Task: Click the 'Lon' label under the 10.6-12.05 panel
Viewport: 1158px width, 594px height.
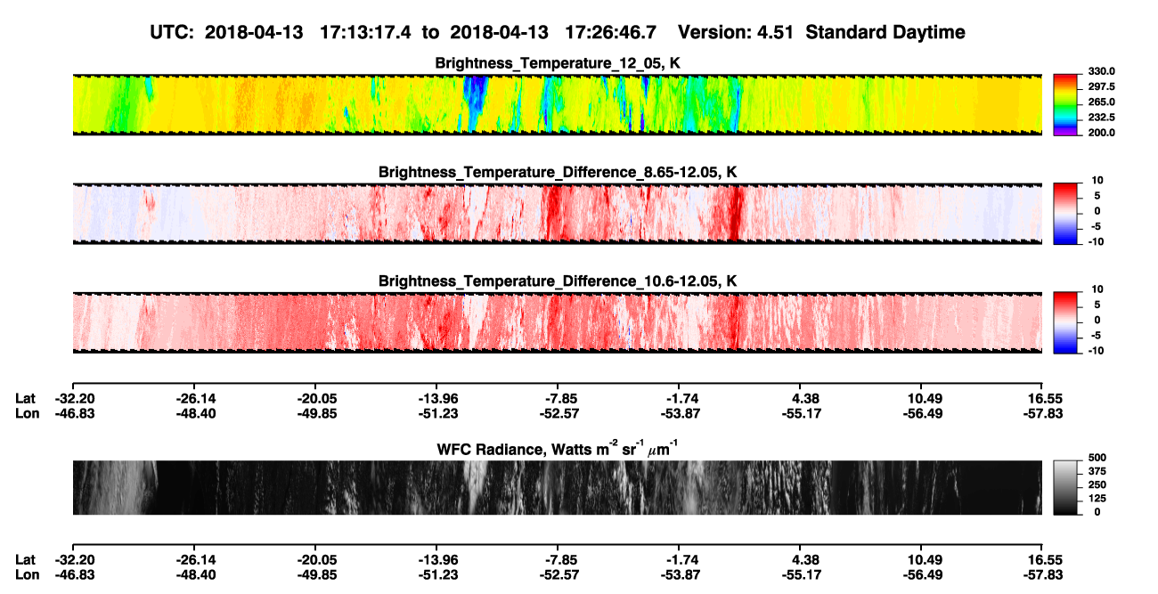Action: pyautogui.click(x=27, y=413)
